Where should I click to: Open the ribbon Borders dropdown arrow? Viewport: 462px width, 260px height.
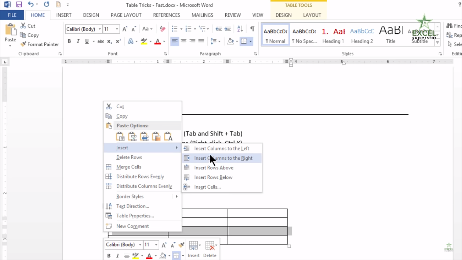pyautogui.click(x=251, y=41)
